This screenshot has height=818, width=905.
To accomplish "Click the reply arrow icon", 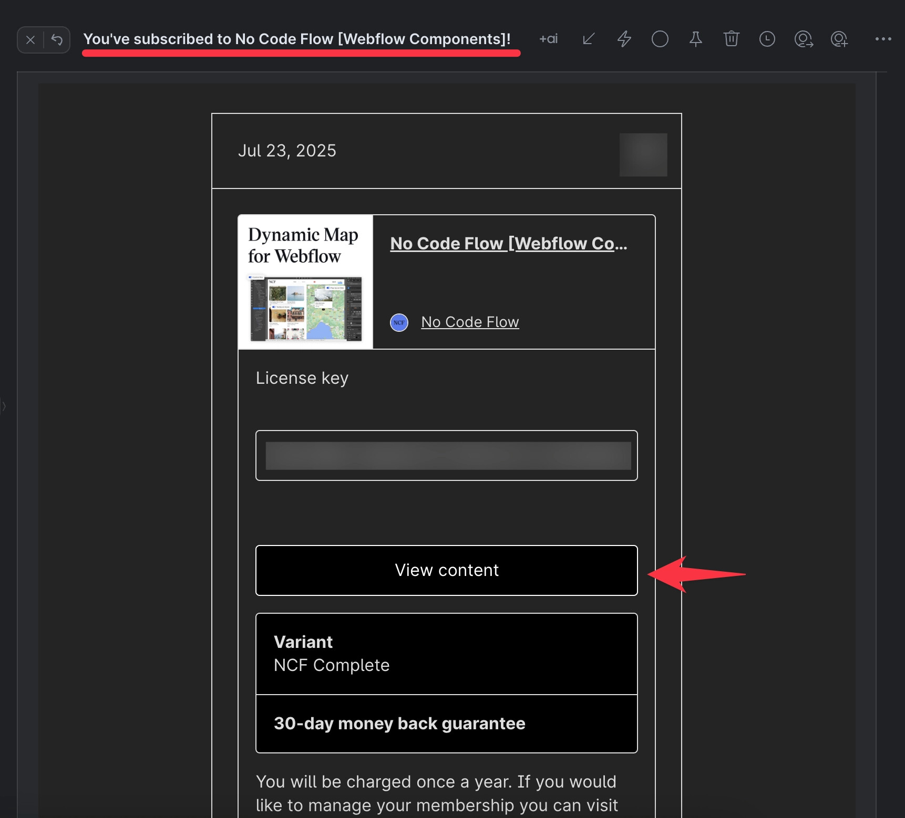I will click(x=57, y=40).
